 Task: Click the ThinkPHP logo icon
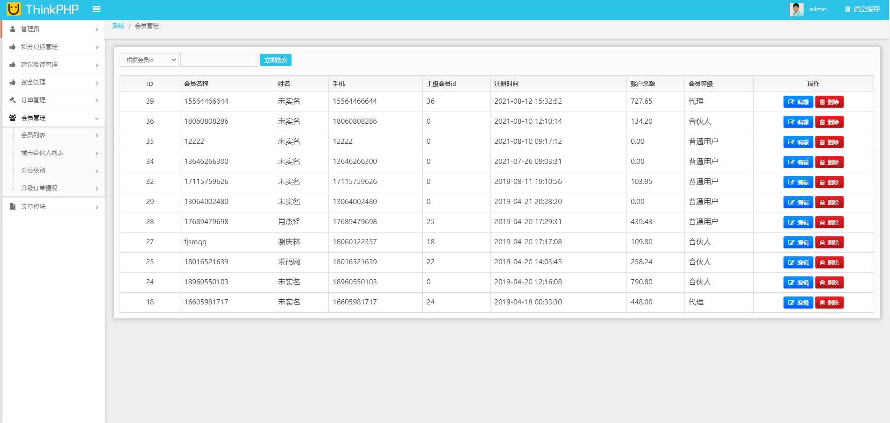pyautogui.click(x=14, y=9)
